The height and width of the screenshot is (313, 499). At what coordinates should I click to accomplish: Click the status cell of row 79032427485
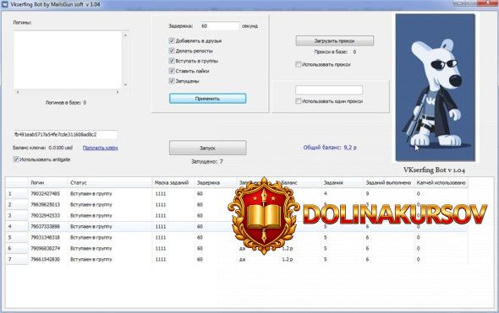click(110, 194)
